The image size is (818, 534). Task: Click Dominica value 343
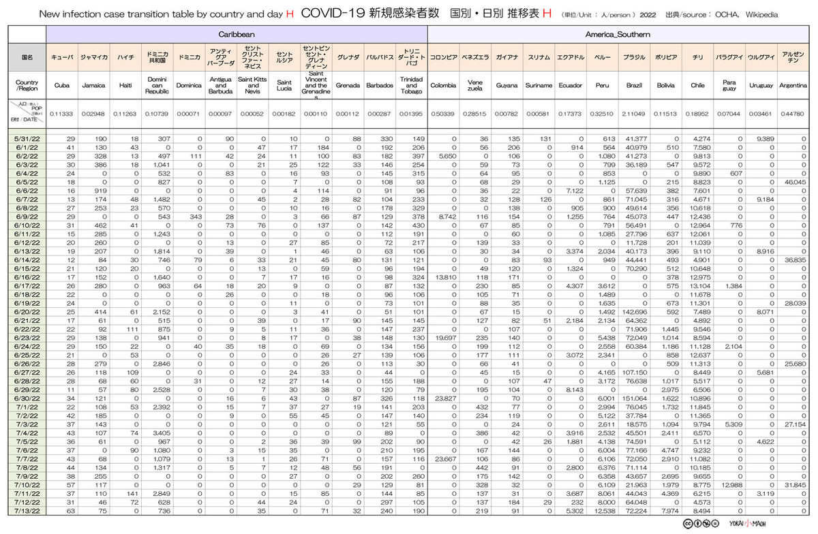coord(196,216)
